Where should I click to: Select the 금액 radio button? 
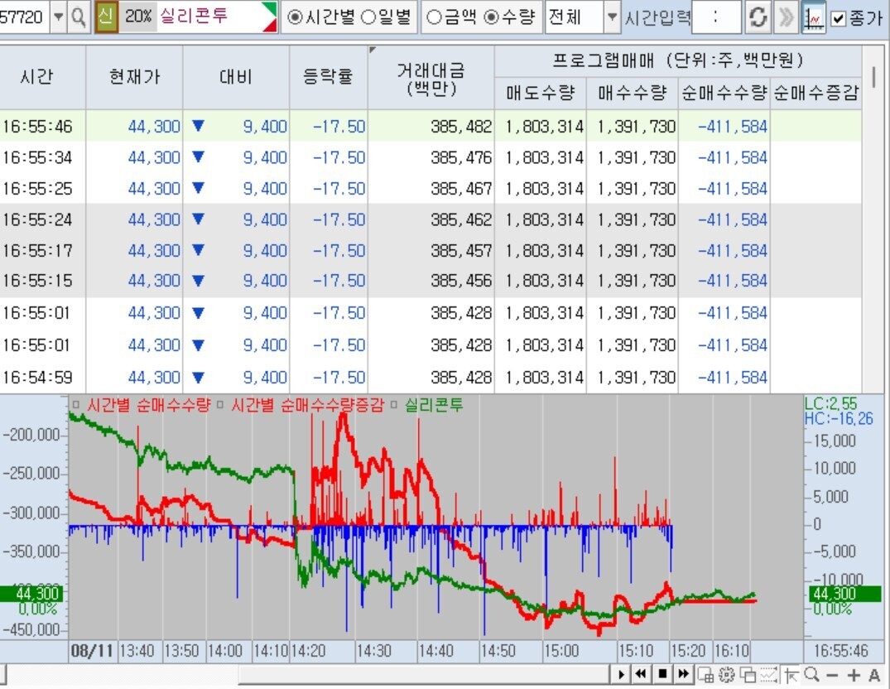(x=432, y=17)
